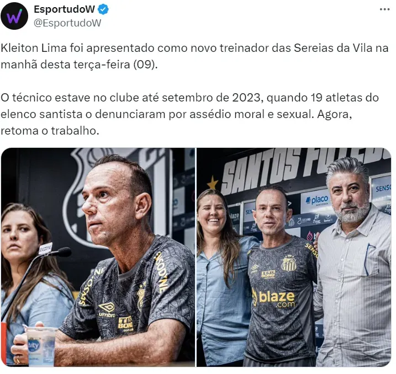Viewport: 396px width, 374px height.
Task: Open the left press conference photo
Action: [98, 257]
